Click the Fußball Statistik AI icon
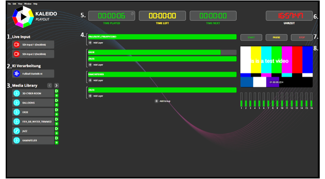This screenshot has height=179, width=325. [17, 73]
